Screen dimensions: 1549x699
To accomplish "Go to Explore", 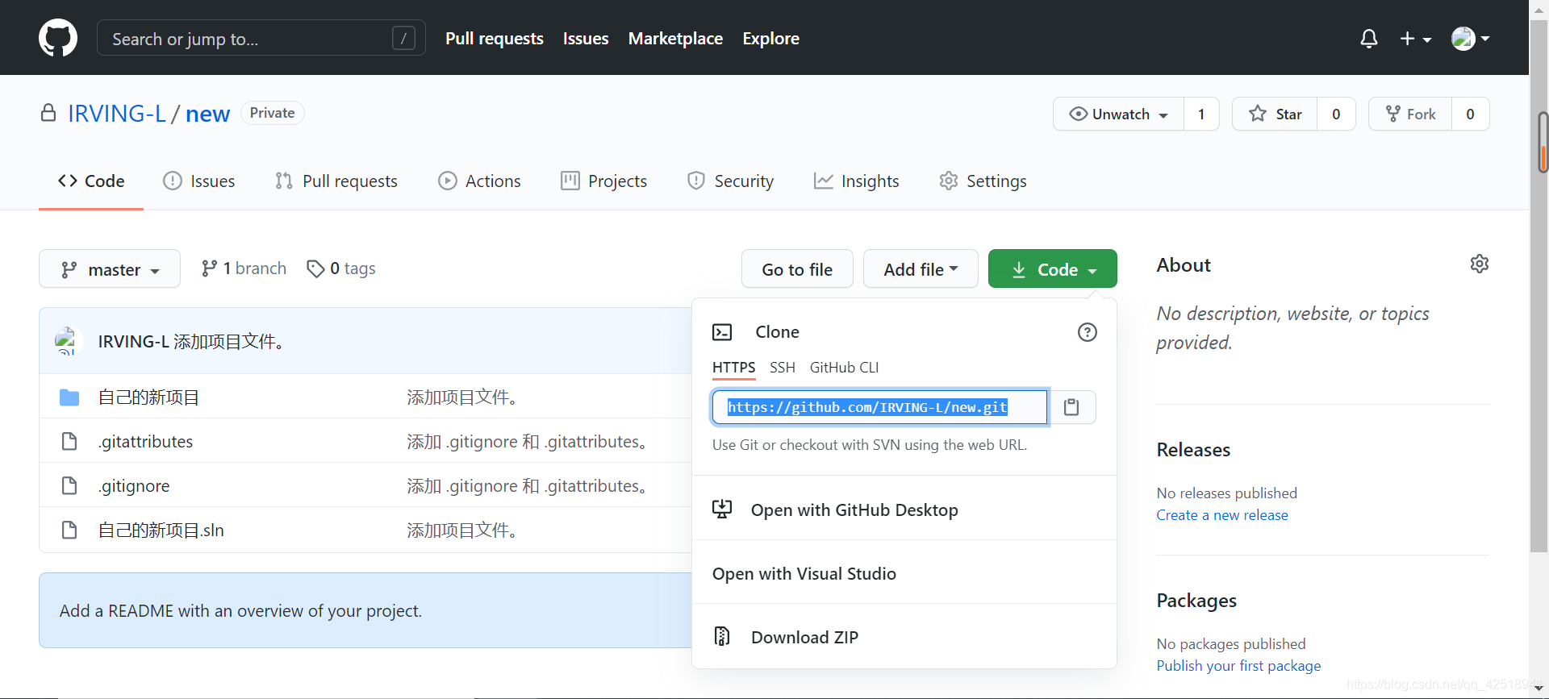I will point(770,39).
